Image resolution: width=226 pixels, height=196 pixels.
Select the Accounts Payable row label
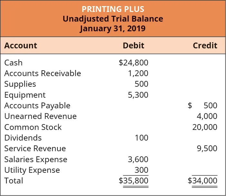coord(37,105)
